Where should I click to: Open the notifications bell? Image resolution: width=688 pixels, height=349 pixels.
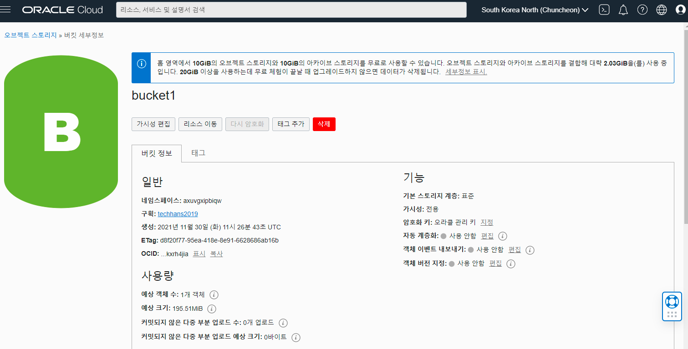pyautogui.click(x=623, y=10)
